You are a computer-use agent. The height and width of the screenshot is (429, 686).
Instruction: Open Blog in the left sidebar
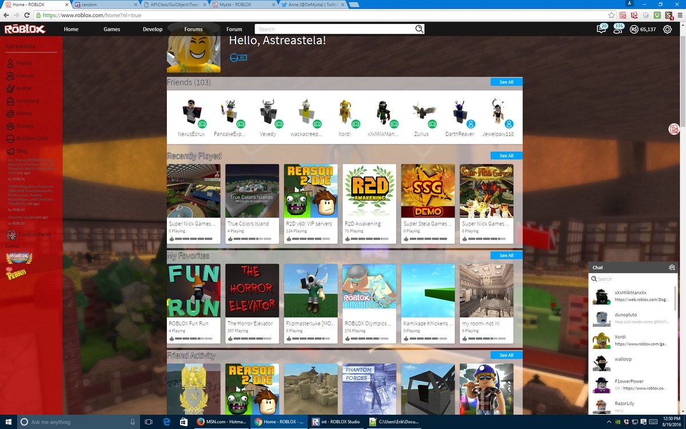pyautogui.click(x=17, y=151)
